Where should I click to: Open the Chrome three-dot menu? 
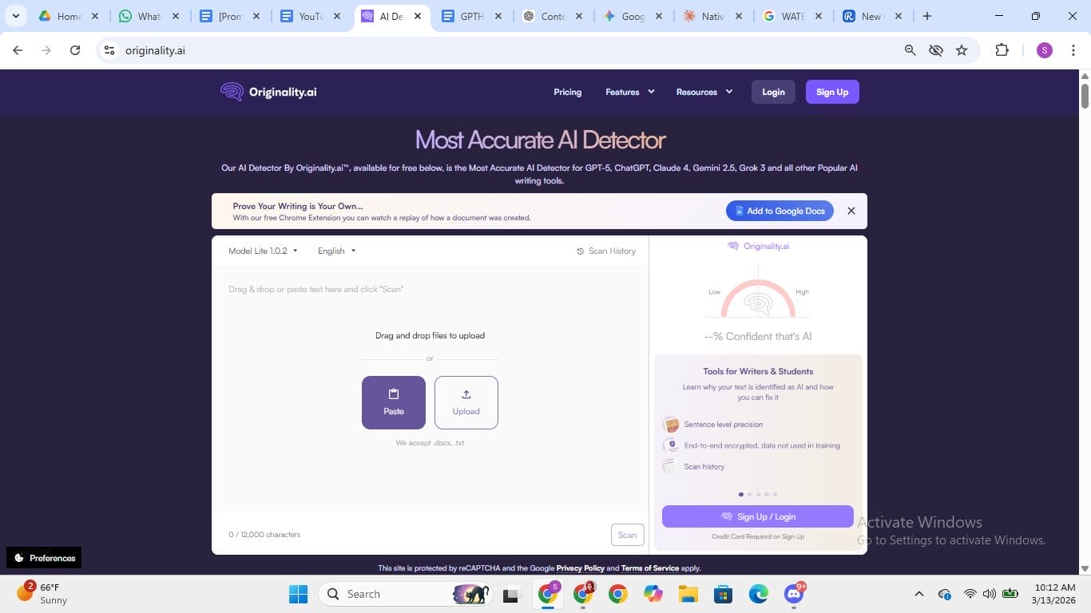pyautogui.click(x=1073, y=50)
